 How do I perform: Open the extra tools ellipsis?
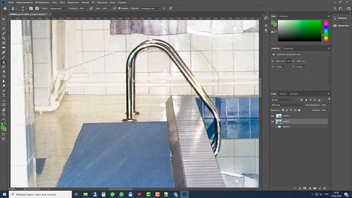click(4, 119)
